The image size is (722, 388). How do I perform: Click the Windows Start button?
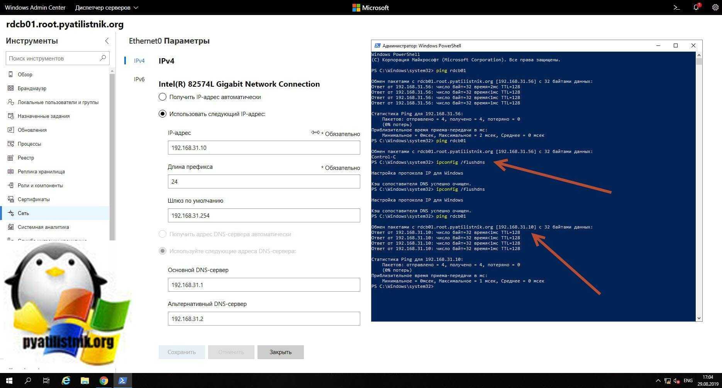tap(9, 381)
